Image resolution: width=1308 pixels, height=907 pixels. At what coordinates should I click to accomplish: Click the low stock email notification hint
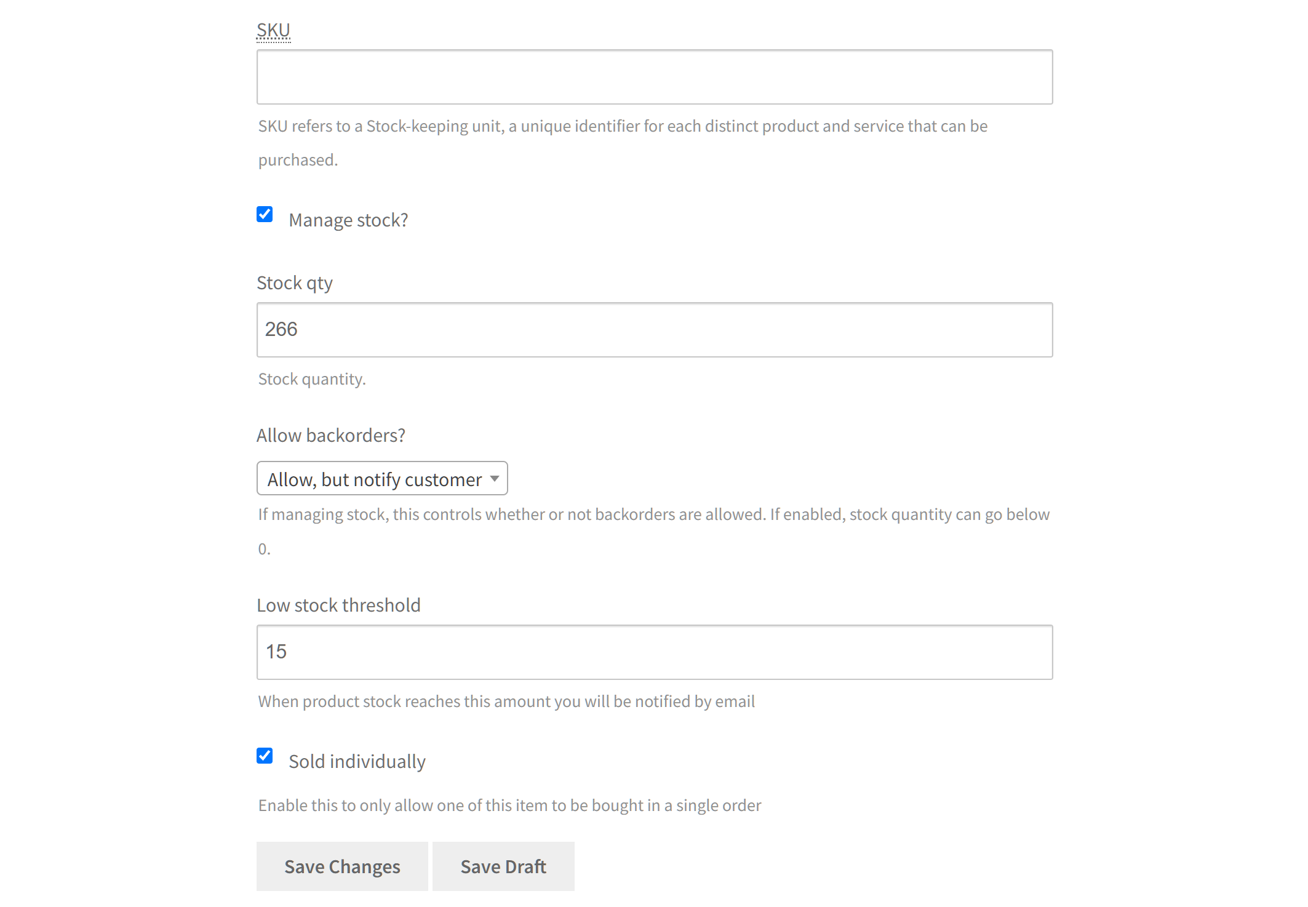click(506, 701)
